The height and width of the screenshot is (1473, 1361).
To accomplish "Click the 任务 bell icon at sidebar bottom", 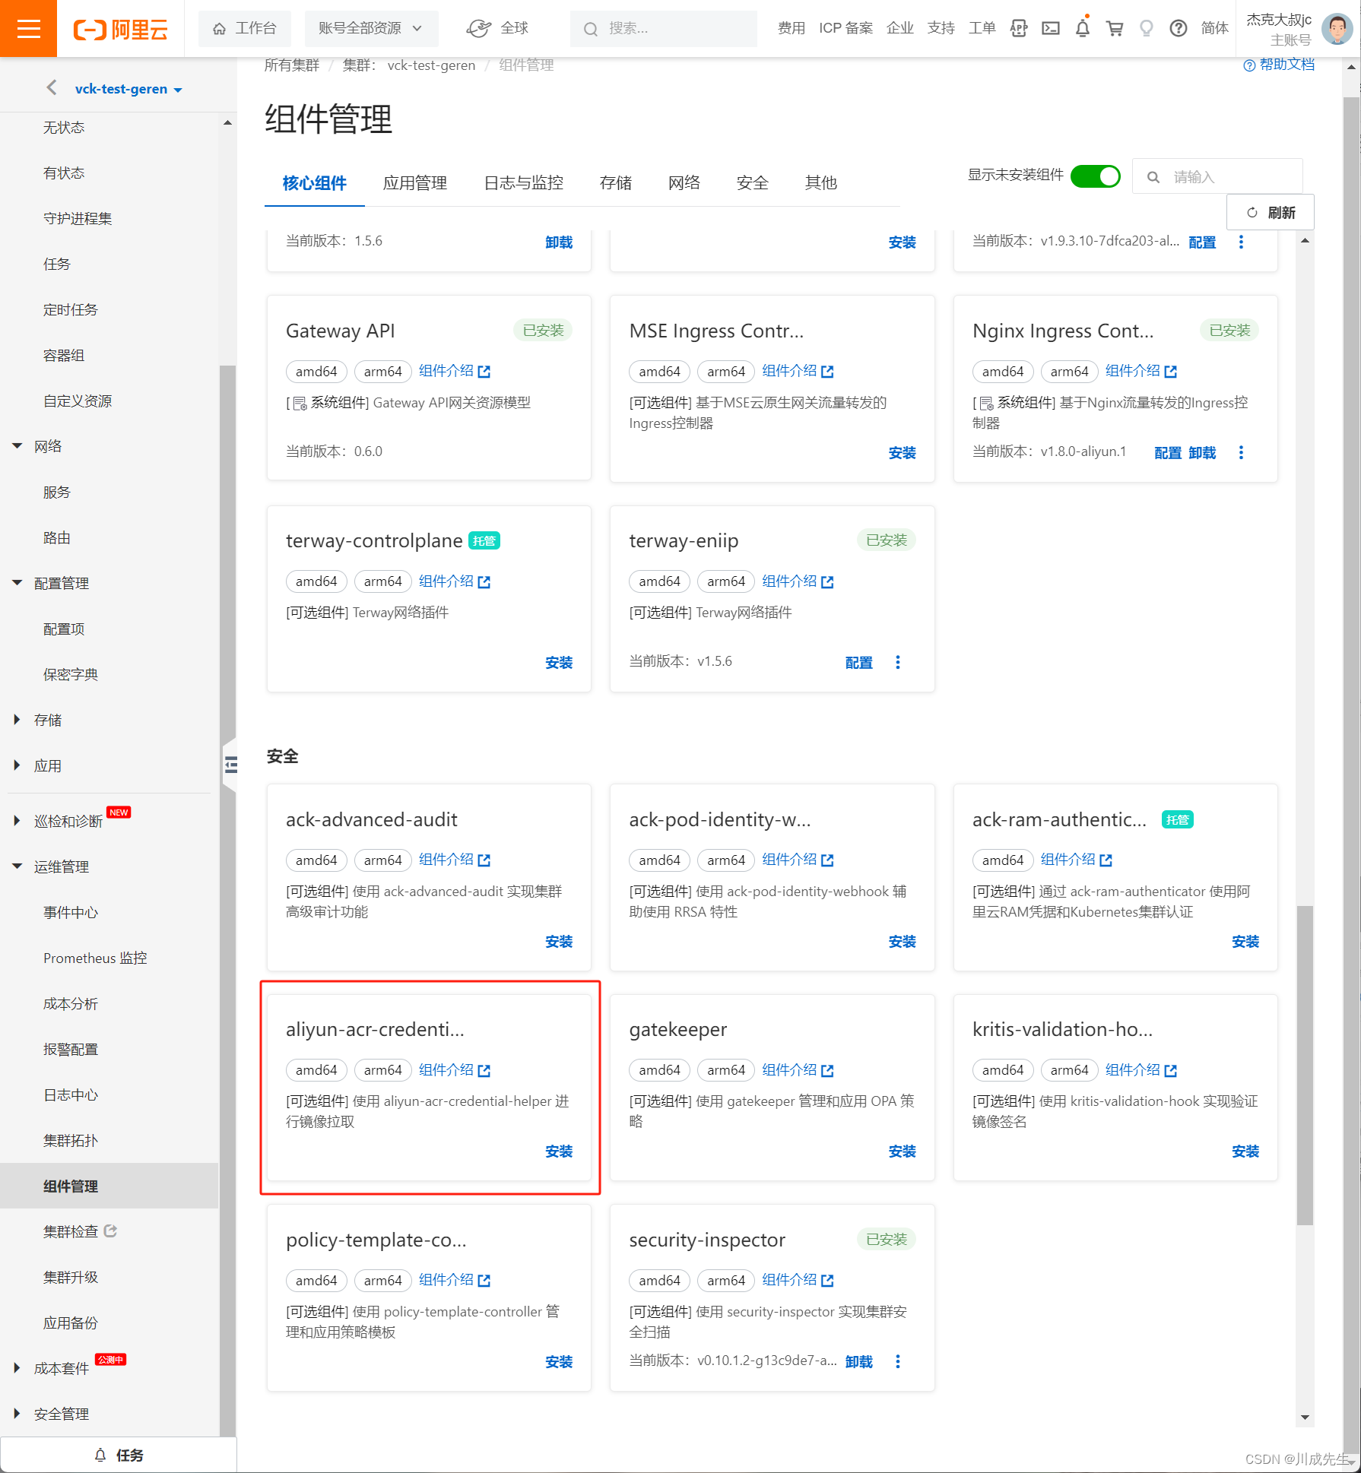I will pyautogui.click(x=100, y=1455).
